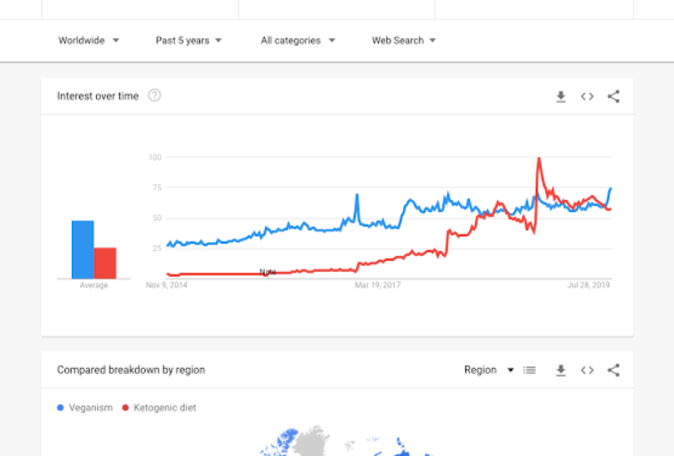Image resolution: width=674 pixels, height=456 pixels.
Task: Click the red Ketogenic diet average bar
Action: [105, 263]
